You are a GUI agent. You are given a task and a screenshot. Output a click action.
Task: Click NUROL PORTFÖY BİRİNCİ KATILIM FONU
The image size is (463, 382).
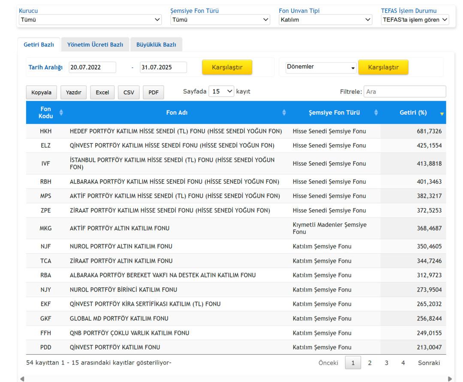(123, 289)
